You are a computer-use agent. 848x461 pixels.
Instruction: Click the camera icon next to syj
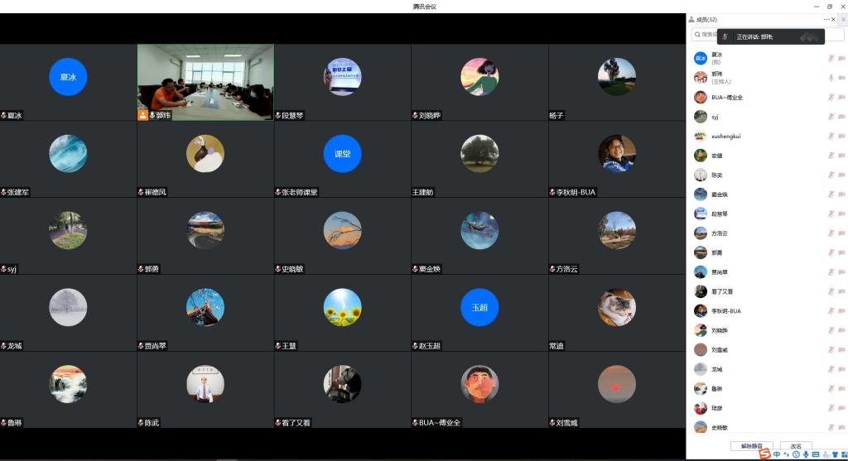click(x=841, y=117)
